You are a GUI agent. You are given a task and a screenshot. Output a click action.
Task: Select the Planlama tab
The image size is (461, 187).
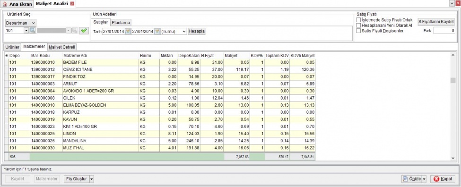pos(121,23)
